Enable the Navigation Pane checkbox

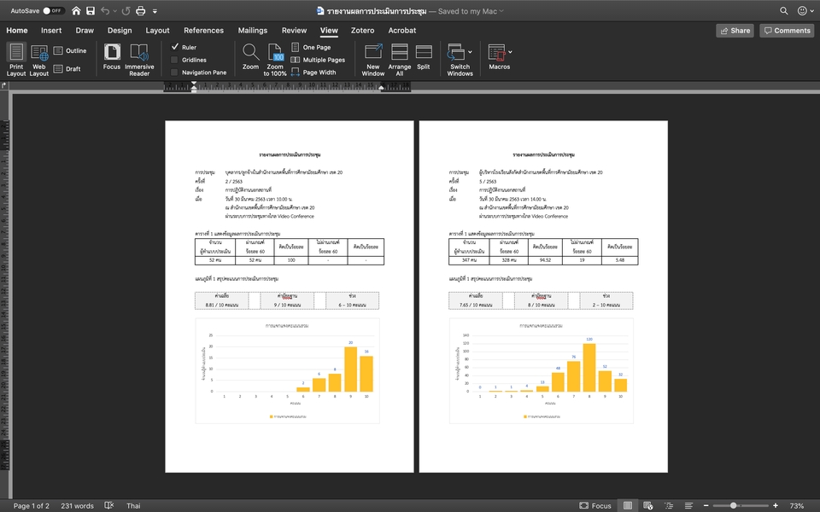pyautogui.click(x=174, y=73)
